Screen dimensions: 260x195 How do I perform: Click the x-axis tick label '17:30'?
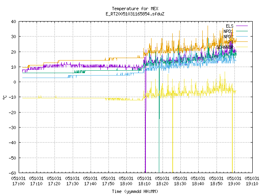72,184
